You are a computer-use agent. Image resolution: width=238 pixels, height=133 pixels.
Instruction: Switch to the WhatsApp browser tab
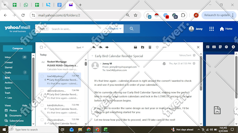pyautogui.click(x=26, y=5)
